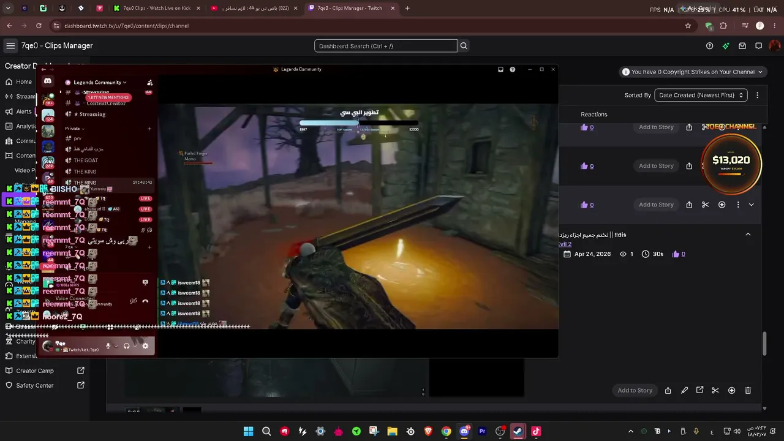Screen dimensions: 784x441
Task: Click the browser address bar
Action: click(367, 26)
